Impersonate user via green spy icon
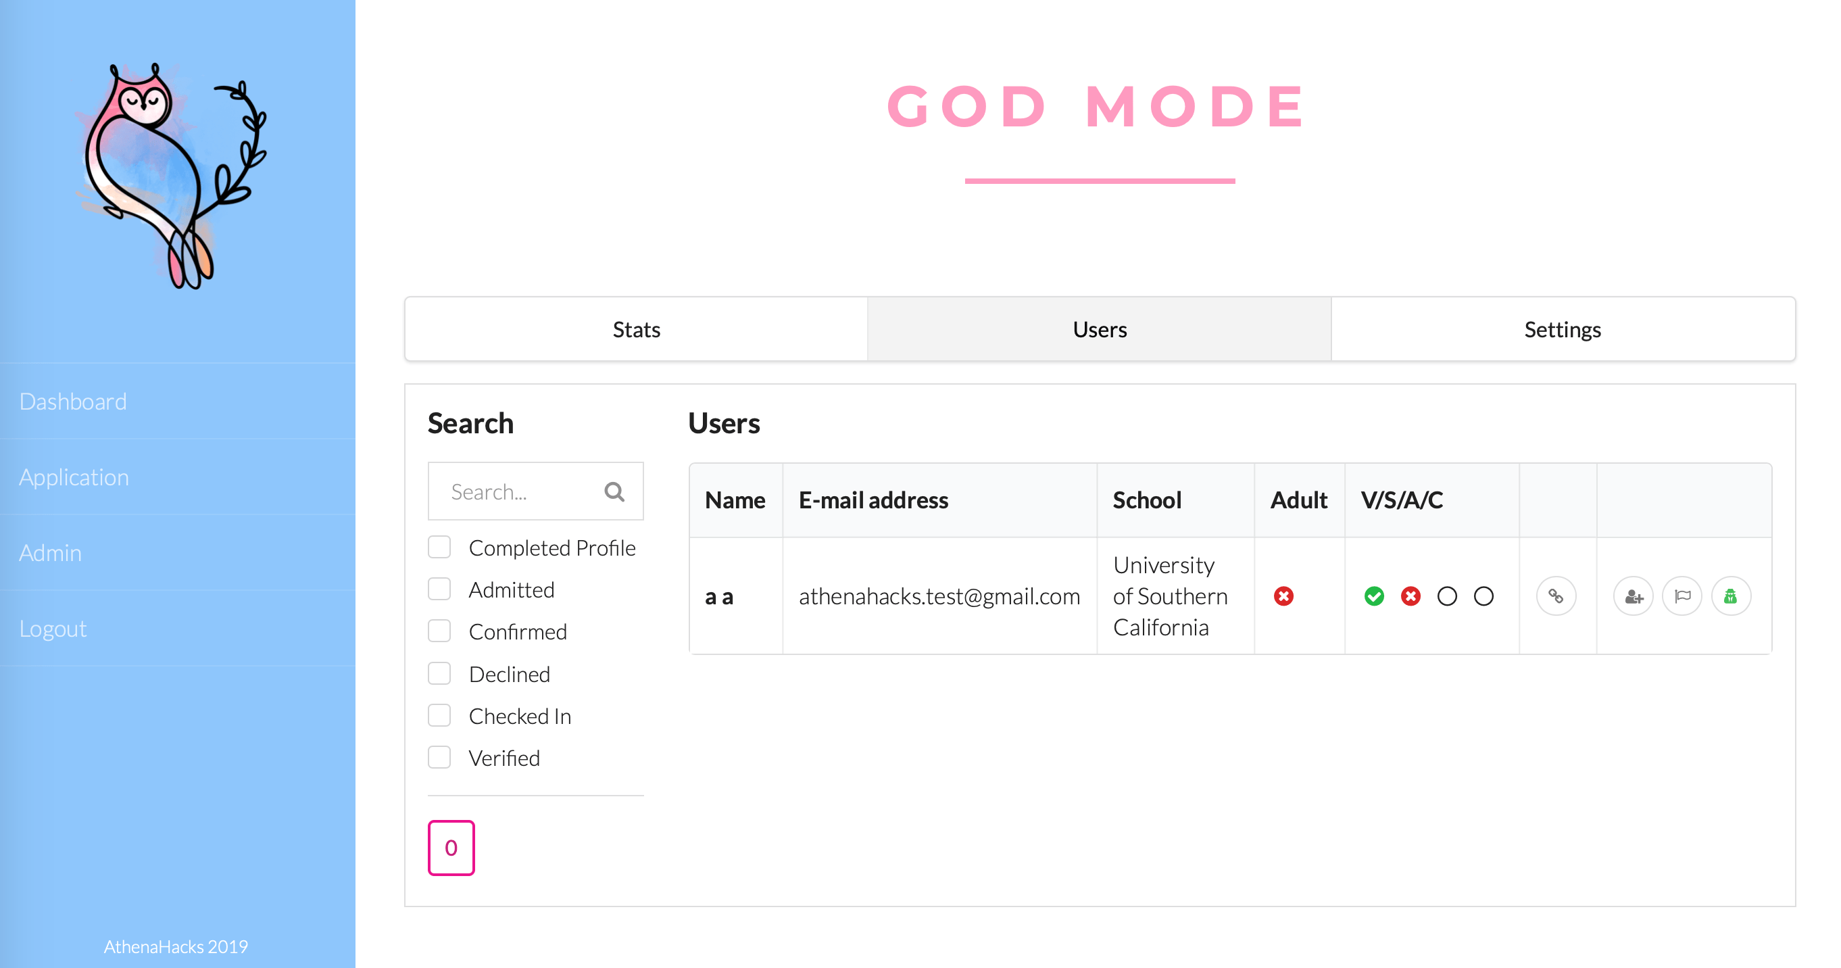 click(x=1731, y=596)
